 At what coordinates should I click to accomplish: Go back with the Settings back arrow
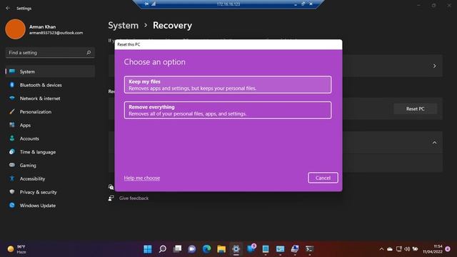pos(8,8)
